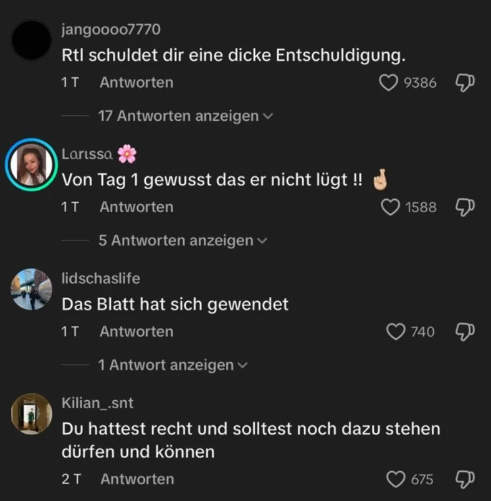The image size is (491, 501).
Task: Reply to Larissa's comment via Antworten
Action: tap(136, 207)
